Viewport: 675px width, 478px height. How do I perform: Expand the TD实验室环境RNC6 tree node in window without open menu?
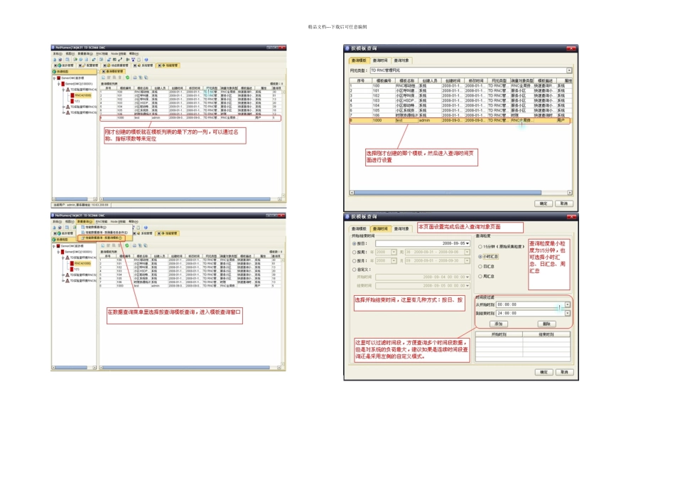tap(63, 112)
